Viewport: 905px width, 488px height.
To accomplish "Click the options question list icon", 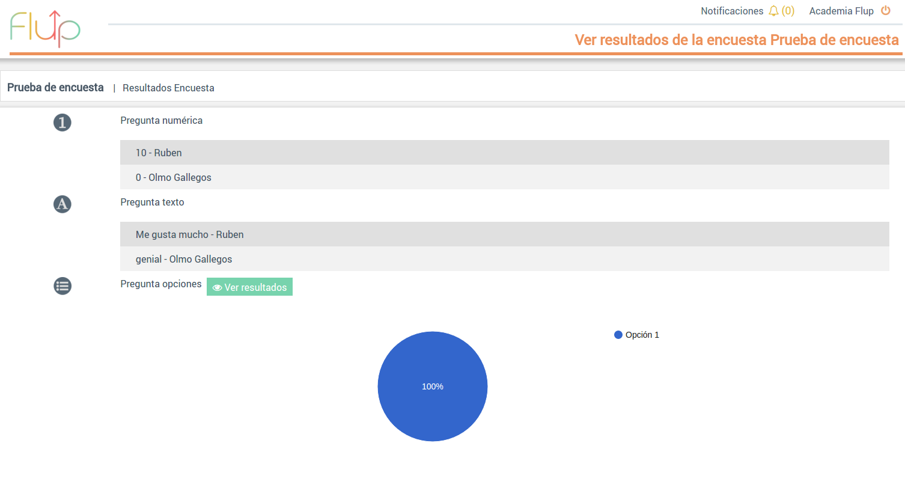I will 62,286.
